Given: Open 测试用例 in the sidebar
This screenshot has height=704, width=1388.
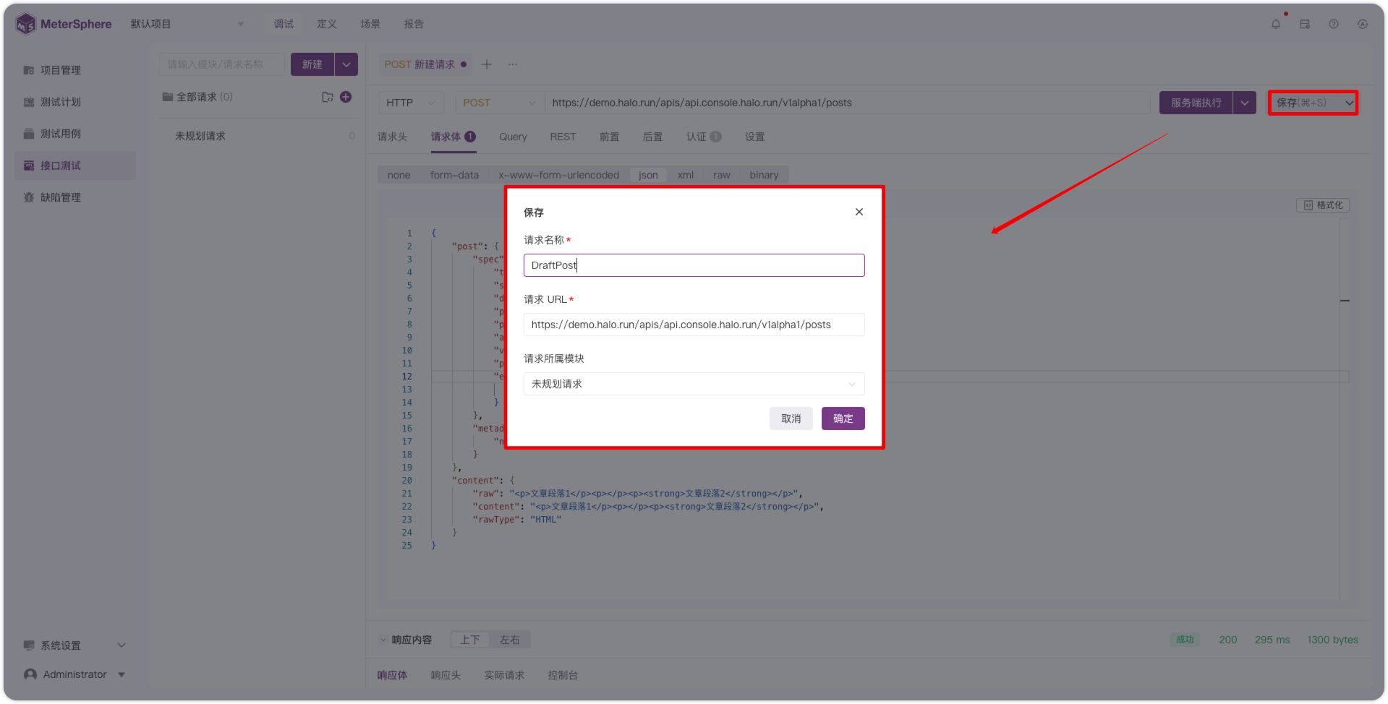Looking at the screenshot, I should coord(75,134).
